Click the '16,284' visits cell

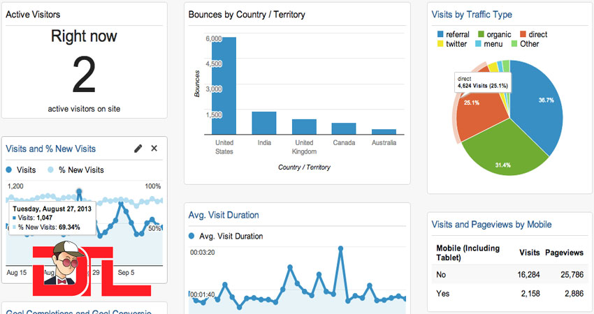[528, 275]
